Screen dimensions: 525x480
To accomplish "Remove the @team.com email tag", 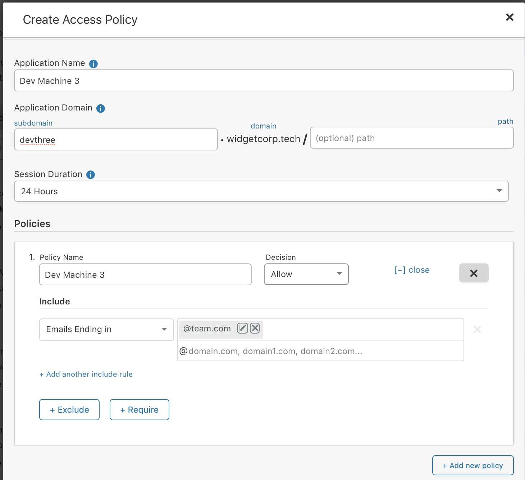I will point(255,328).
